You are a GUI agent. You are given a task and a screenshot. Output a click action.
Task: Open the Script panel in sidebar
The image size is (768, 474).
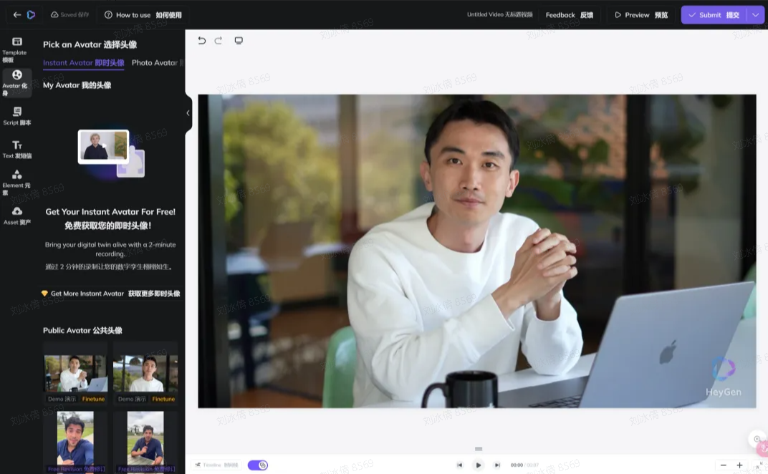pos(16,115)
